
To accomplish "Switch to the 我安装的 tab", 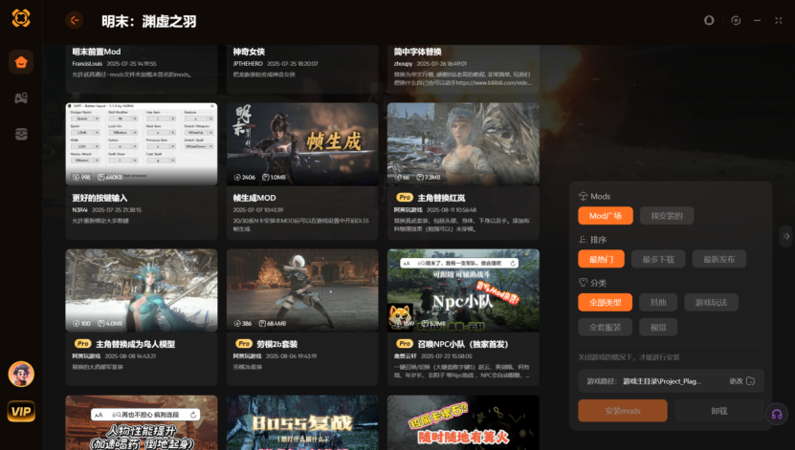I will coord(667,216).
